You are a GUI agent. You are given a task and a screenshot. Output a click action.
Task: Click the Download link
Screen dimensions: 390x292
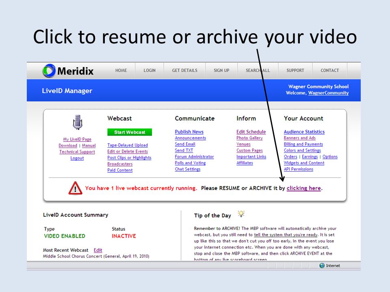point(68,146)
